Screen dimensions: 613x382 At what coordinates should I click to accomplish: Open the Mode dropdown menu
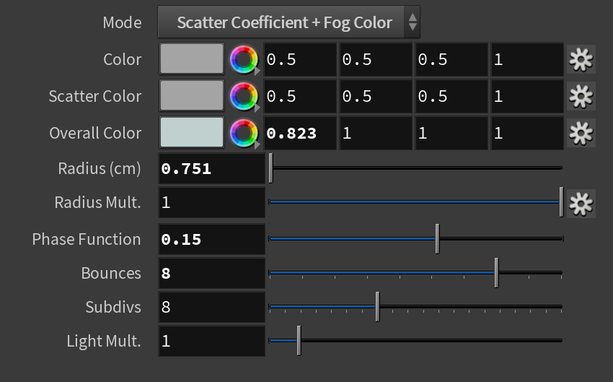tap(288, 22)
